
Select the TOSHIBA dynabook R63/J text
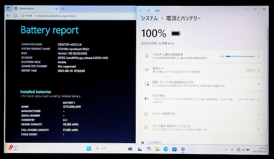[x=73, y=49]
